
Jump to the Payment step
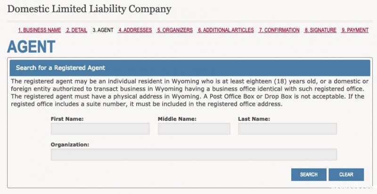click(x=355, y=30)
